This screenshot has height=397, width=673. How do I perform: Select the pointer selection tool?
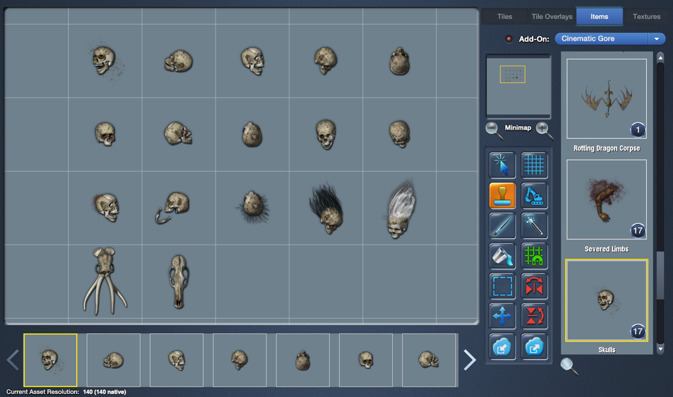[x=502, y=165]
